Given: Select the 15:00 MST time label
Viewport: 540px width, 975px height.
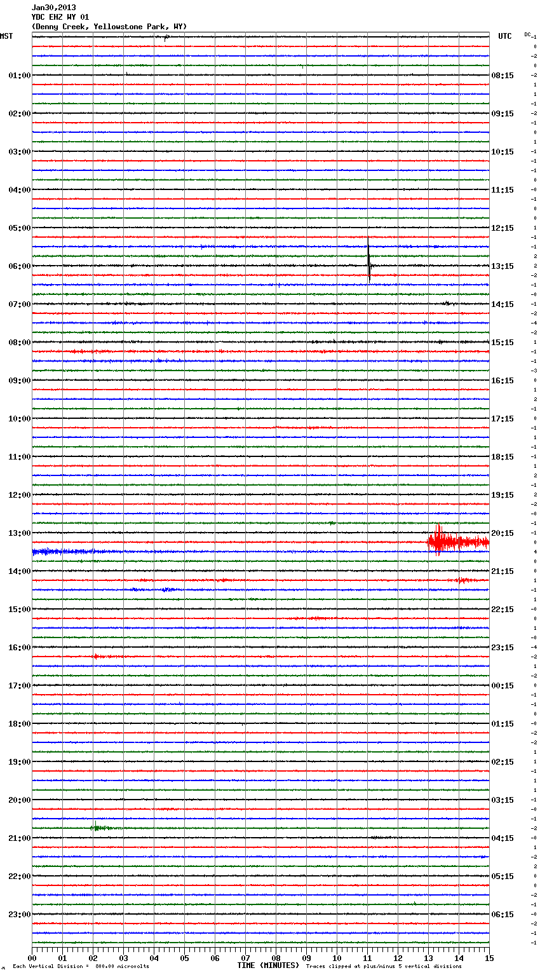Looking at the screenshot, I should pos(20,610).
